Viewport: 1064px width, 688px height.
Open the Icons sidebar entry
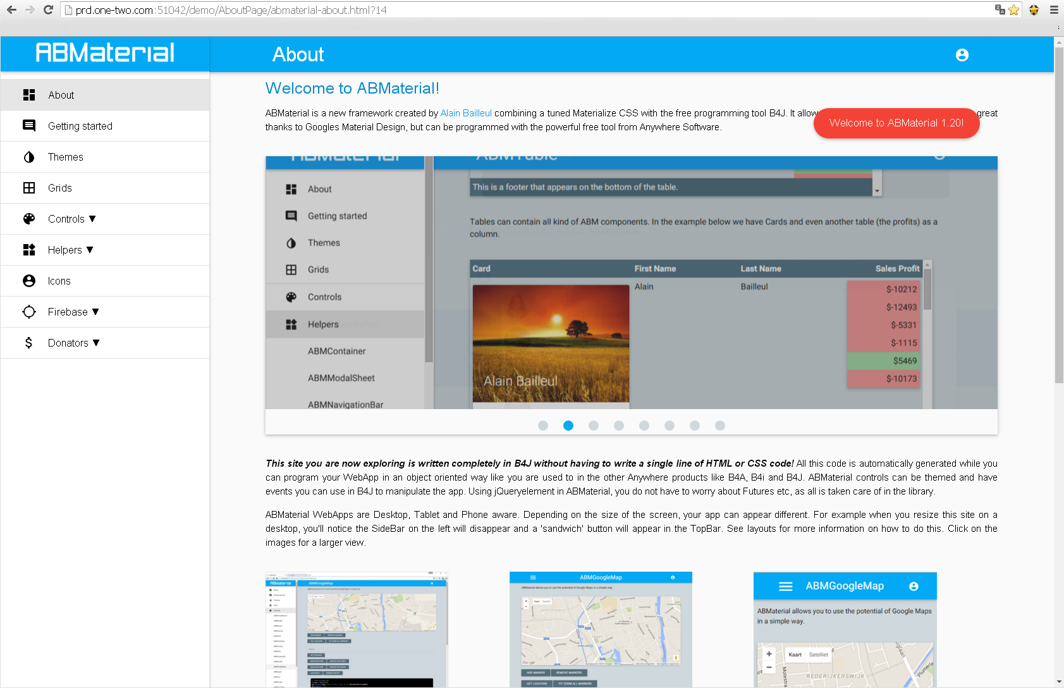click(x=105, y=281)
